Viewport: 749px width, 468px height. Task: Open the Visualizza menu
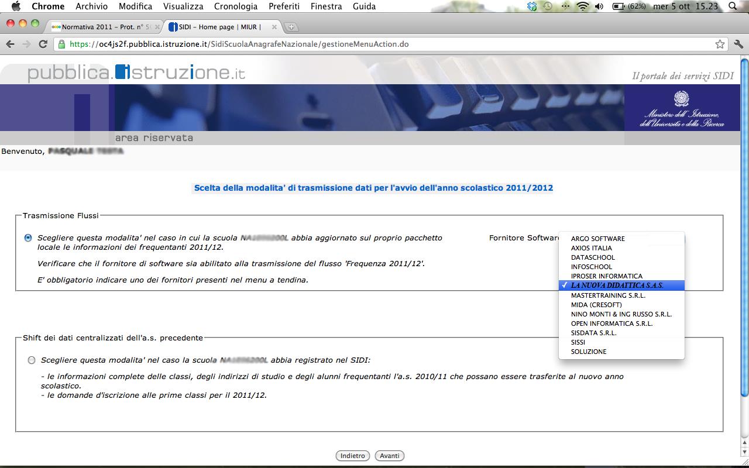(x=183, y=6)
